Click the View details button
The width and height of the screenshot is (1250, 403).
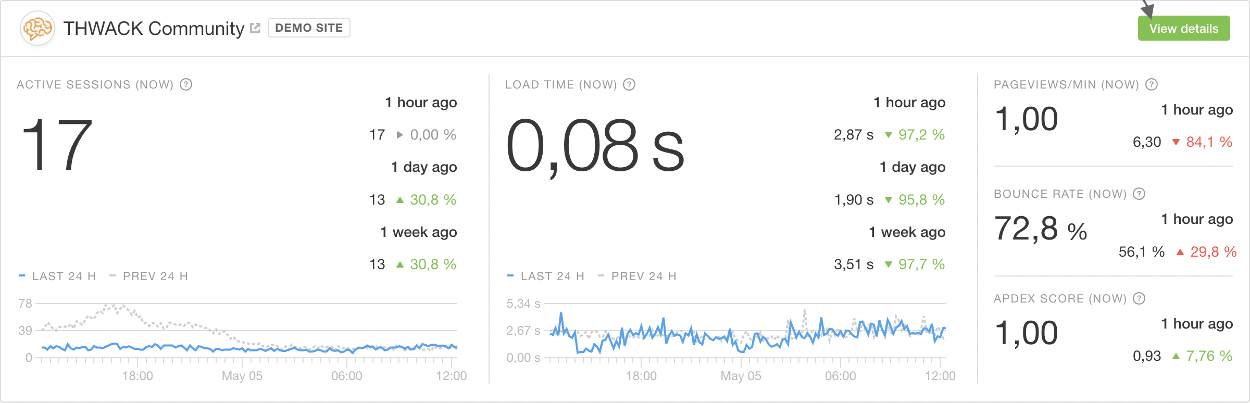point(1184,28)
